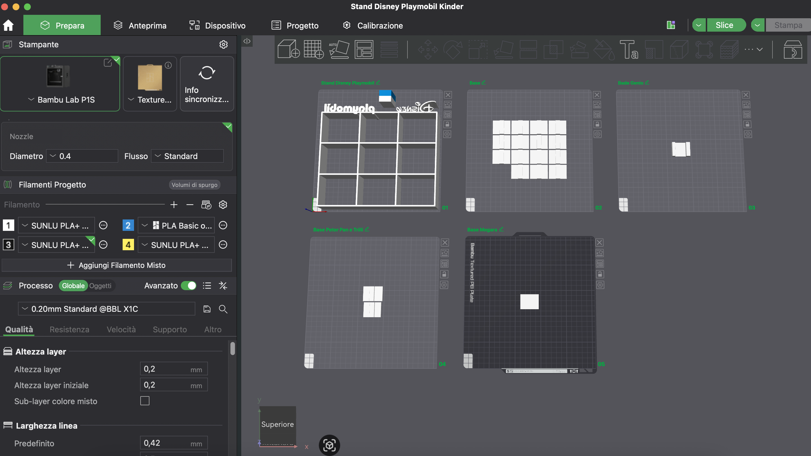Screen dimensions: 811x456
Task: Click the AMS filament sync icon
Action: click(x=206, y=205)
